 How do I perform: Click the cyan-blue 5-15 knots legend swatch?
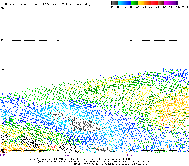(x=124, y=3)
